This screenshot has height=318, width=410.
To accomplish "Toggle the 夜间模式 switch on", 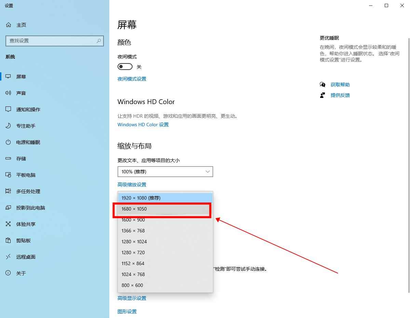I will tap(125, 66).
